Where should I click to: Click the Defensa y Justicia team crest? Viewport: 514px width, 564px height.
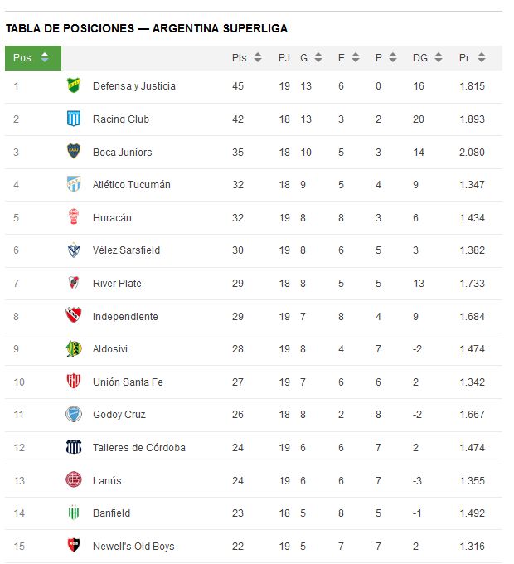74,85
